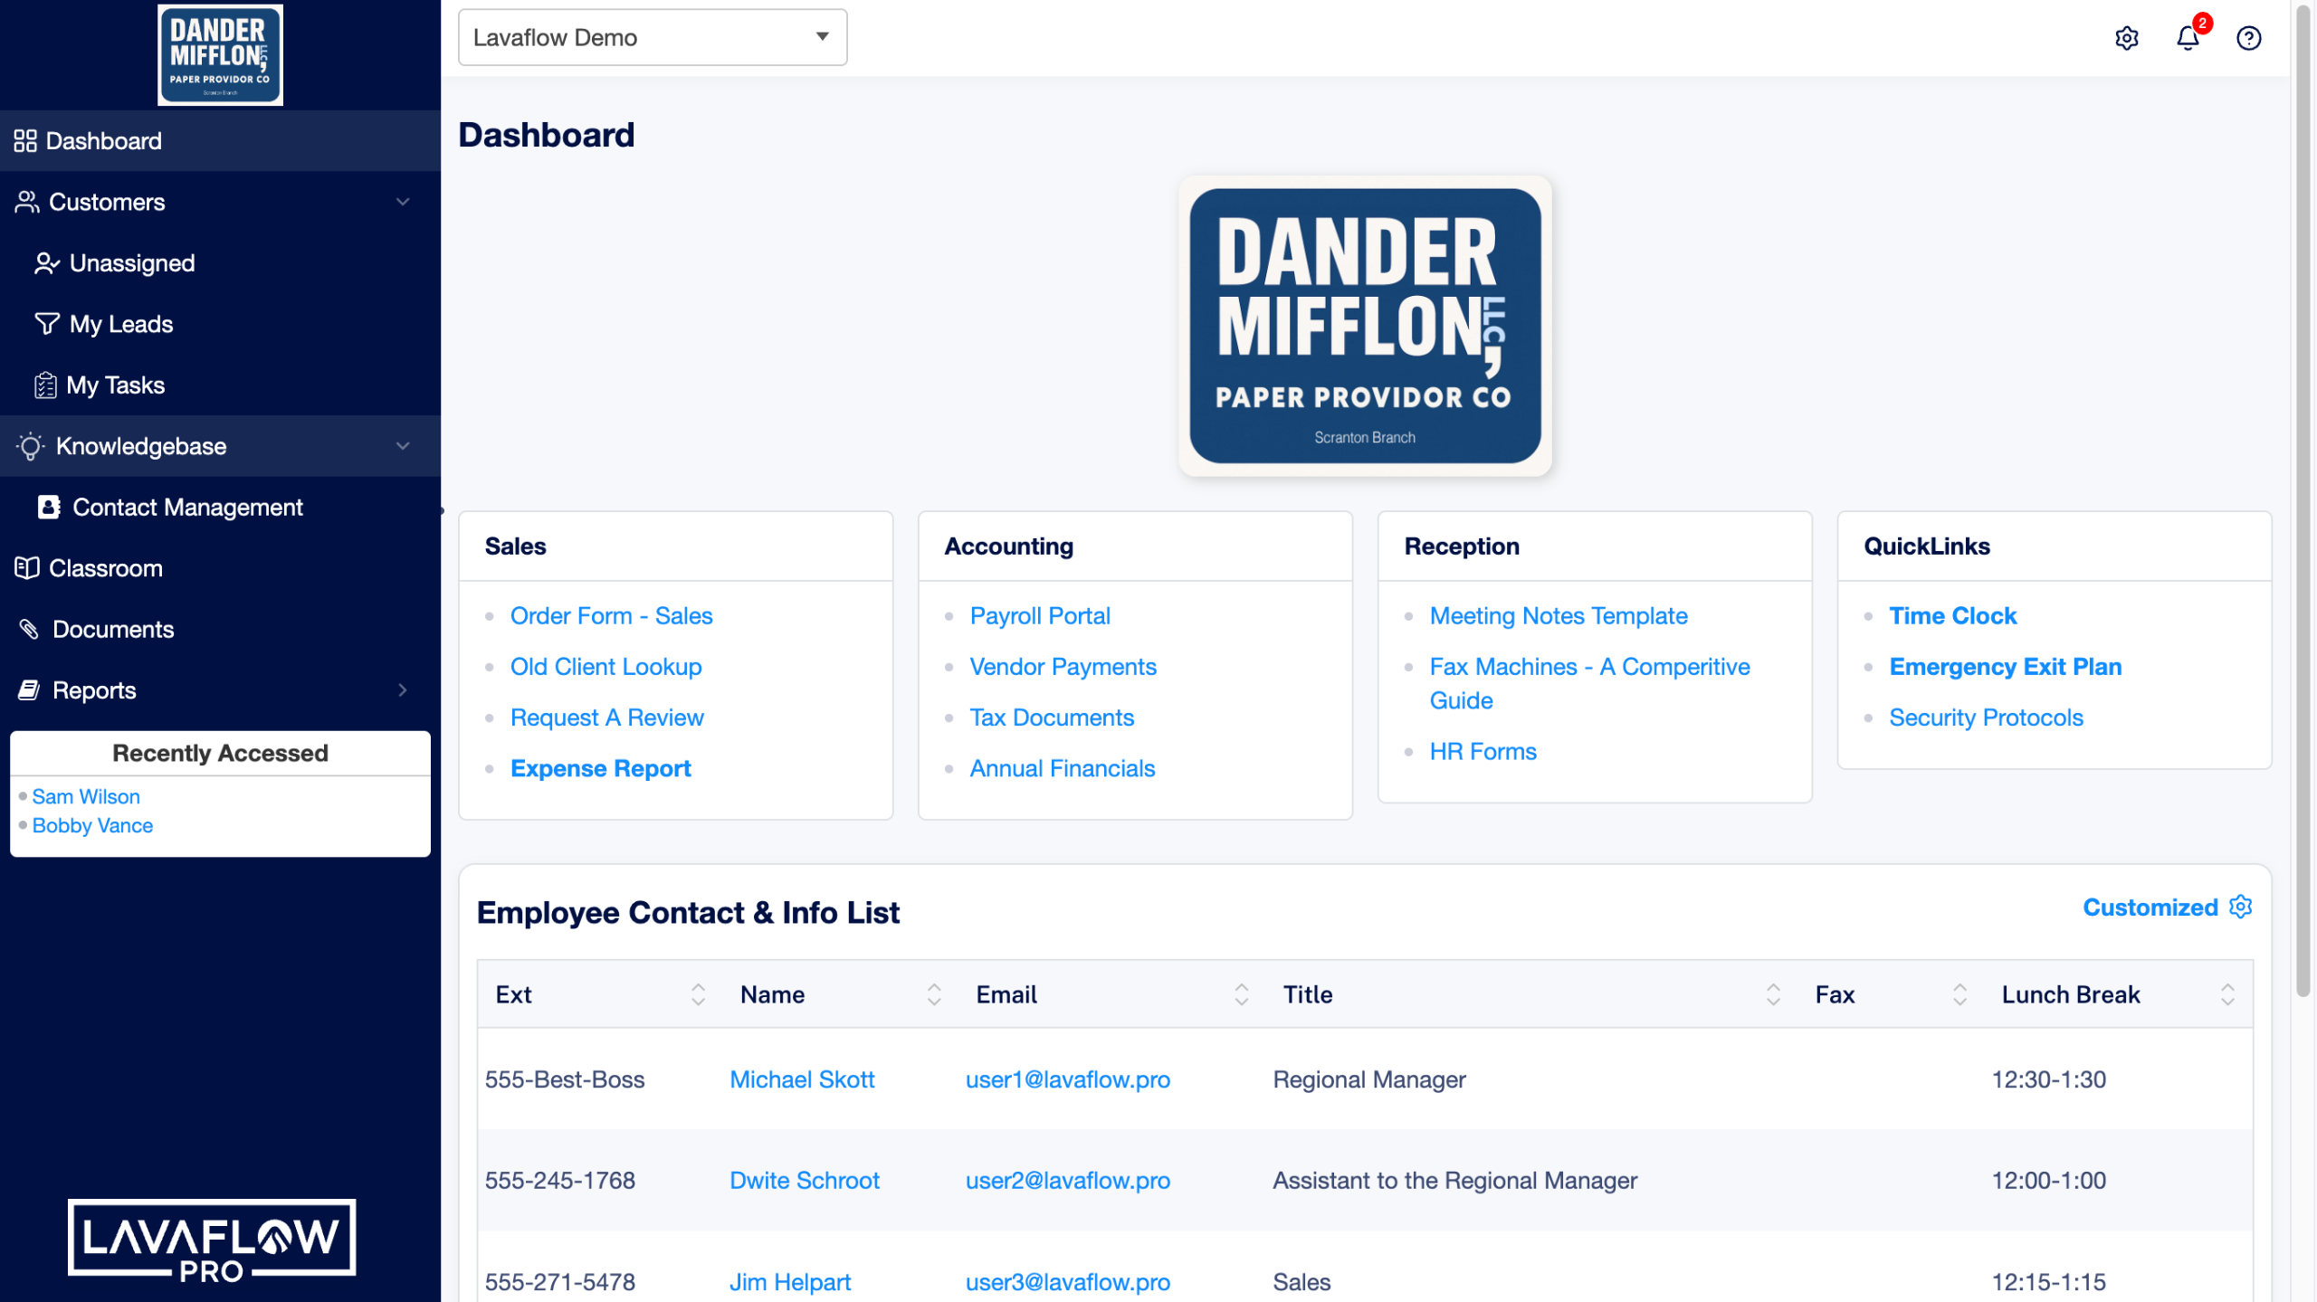Viewport: 2317px width, 1302px height.
Task: Expand the Reports submenu arrow
Action: [x=403, y=690]
